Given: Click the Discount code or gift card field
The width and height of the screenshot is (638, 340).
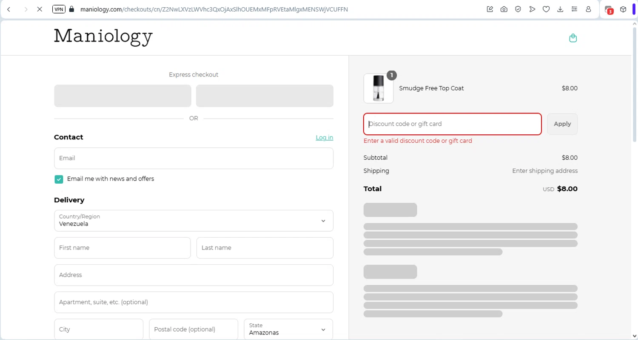Looking at the screenshot, I should point(452,124).
